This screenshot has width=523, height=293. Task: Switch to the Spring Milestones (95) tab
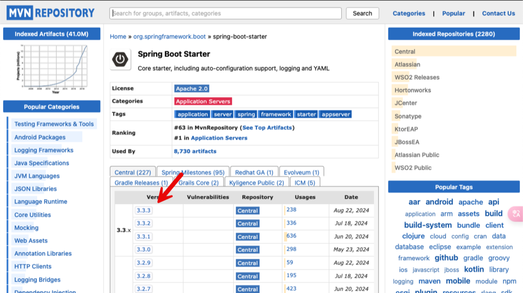193,172
